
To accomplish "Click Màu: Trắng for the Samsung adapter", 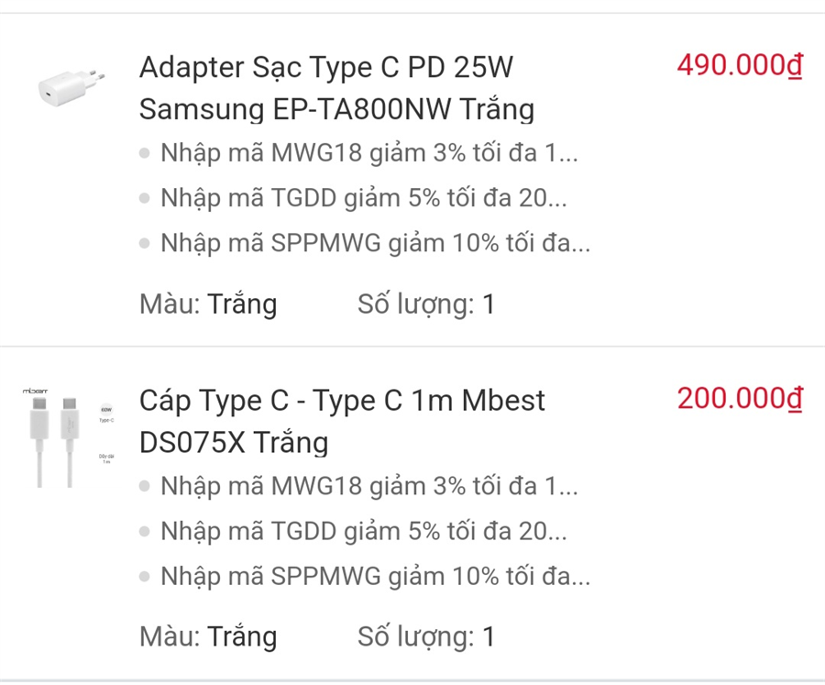I will click(x=208, y=304).
